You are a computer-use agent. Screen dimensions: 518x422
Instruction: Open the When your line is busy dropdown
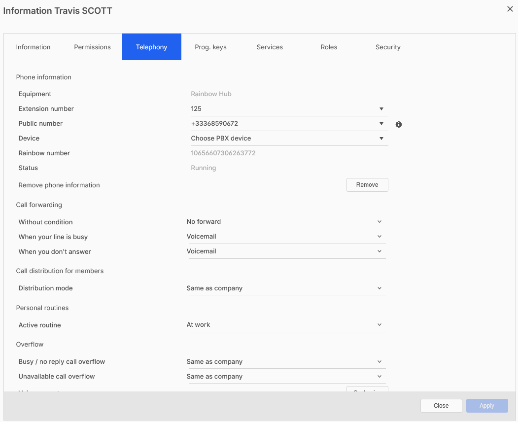[x=285, y=237]
